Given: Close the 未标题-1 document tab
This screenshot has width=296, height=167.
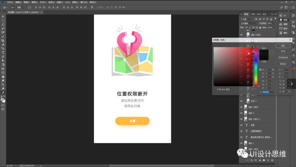Looking at the screenshot, I should click(x=41, y=12).
